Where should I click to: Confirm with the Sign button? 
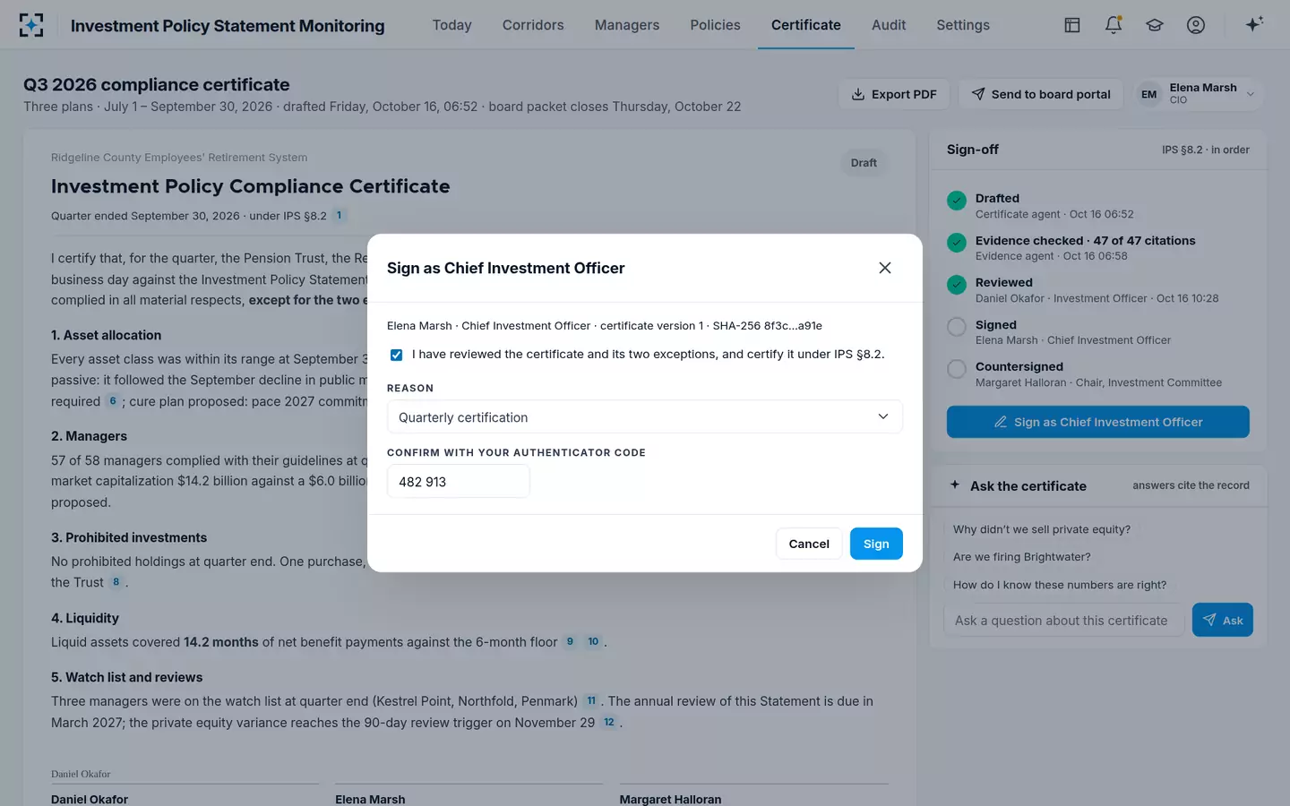tap(876, 544)
